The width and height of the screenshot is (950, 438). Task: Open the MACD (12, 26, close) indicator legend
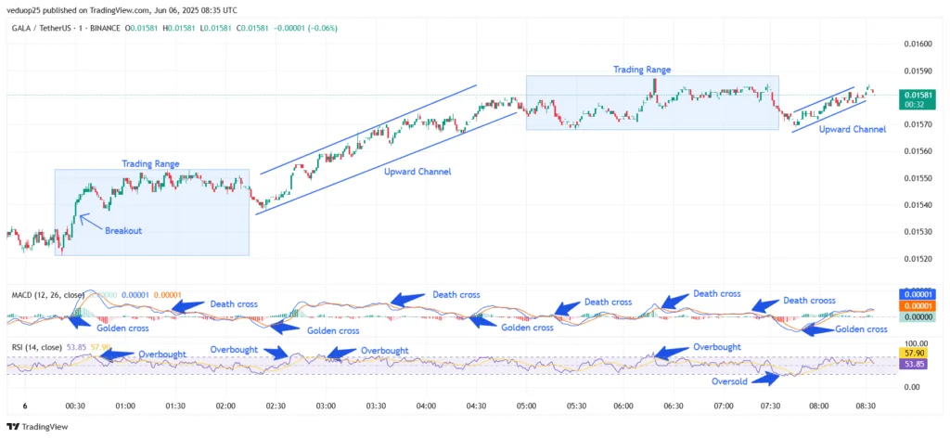click(48, 295)
